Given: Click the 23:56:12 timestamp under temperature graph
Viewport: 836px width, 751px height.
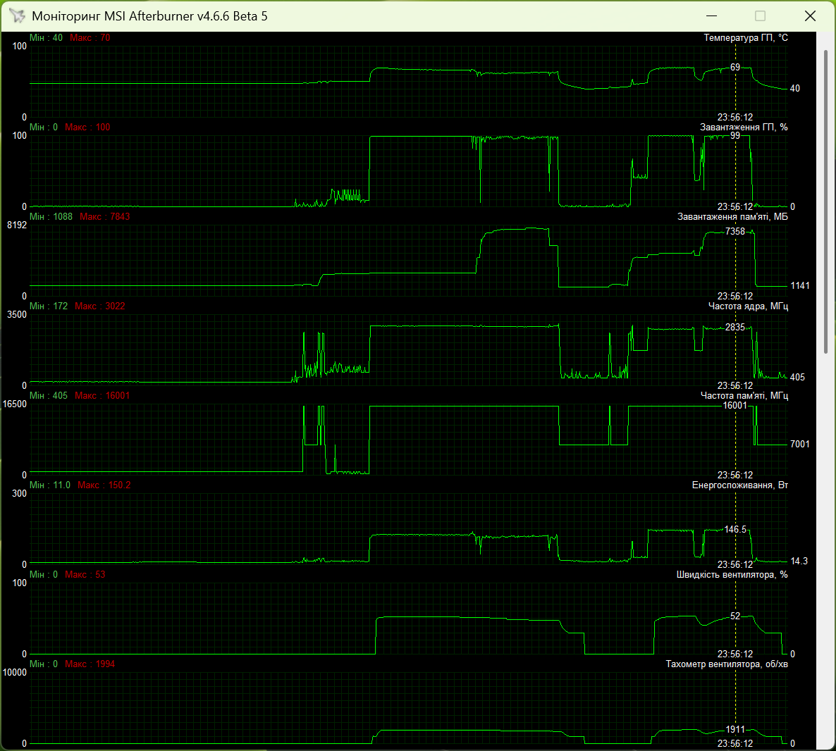Looking at the screenshot, I should tap(735, 118).
